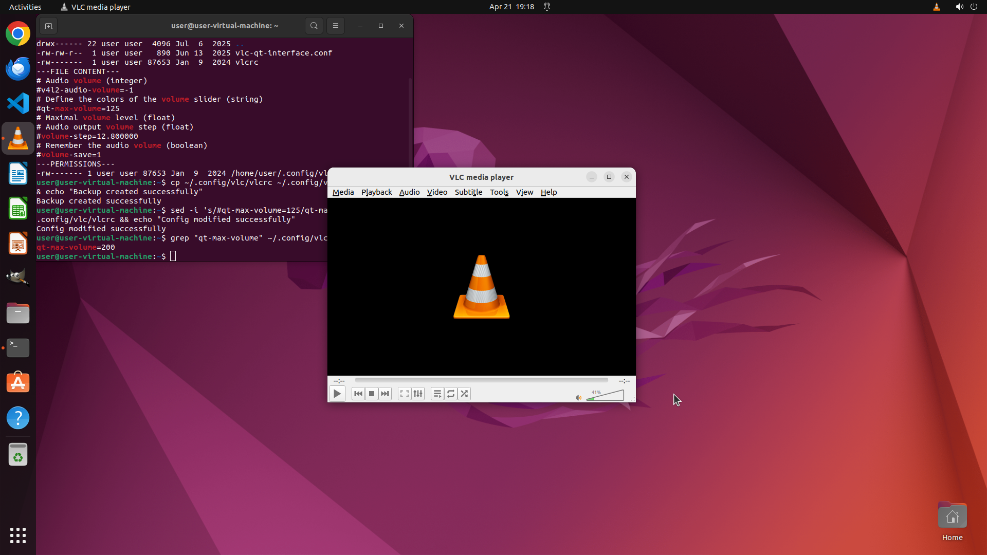The height and width of the screenshot is (555, 987).
Task: Click the terminal search icon
Action: pos(314,26)
